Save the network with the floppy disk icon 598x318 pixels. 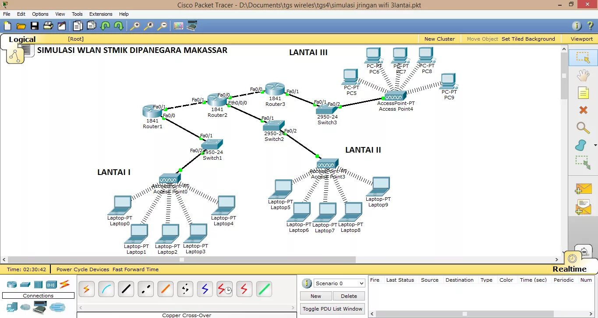pyautogui.click(x=35, y=26)
